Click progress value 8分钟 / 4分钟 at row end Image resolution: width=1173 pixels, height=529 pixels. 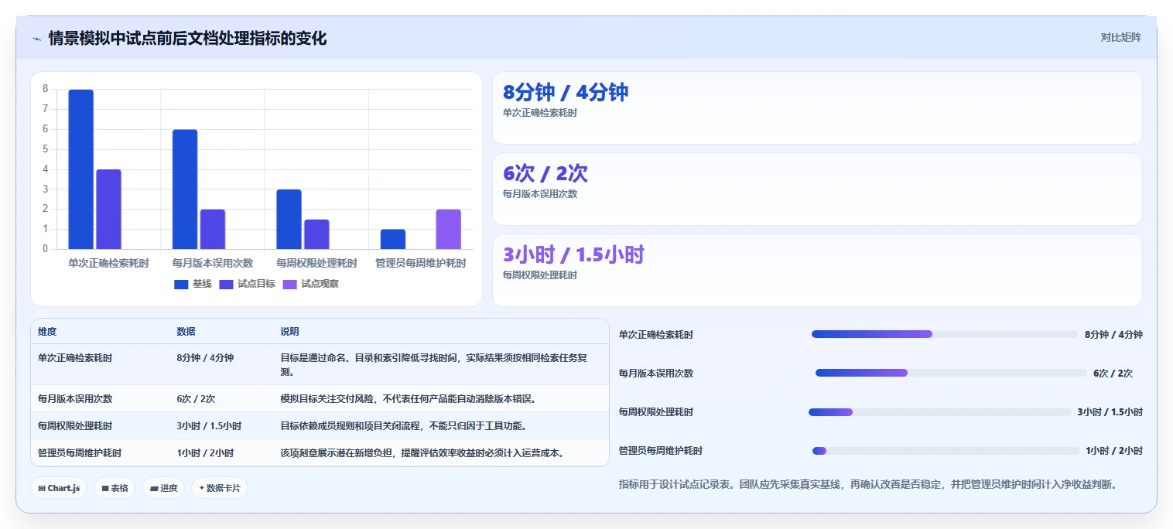click(x=1113, y=335)
